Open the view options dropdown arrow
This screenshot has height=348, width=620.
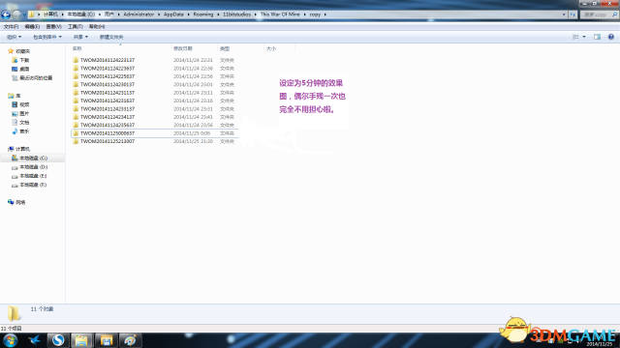584,37
